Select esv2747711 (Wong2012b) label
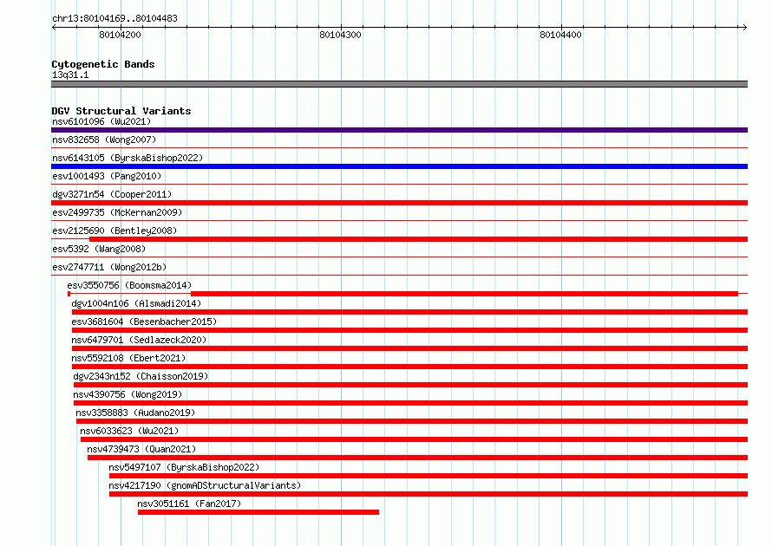 (109, 267)
